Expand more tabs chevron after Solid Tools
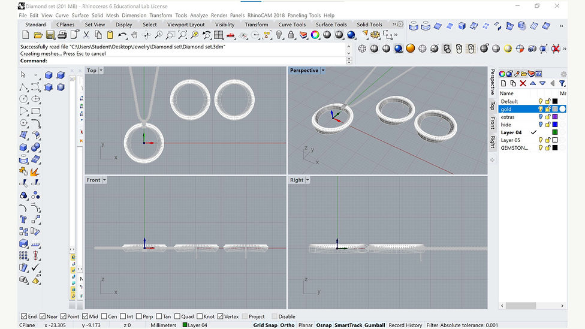 coord(394,24)
